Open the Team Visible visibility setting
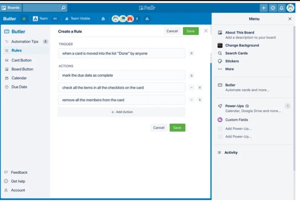 tap(78, 19)
